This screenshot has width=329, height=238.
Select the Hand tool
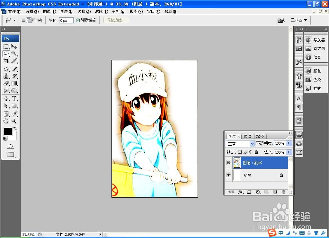tap(6, 121)
